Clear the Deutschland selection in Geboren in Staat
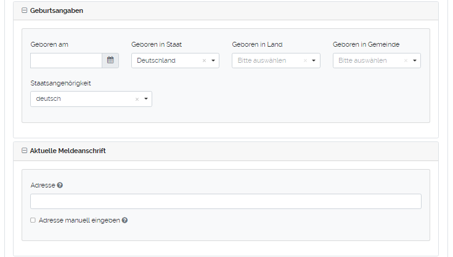Viewport: 453px width, 257px height. (x=204, y=61)
